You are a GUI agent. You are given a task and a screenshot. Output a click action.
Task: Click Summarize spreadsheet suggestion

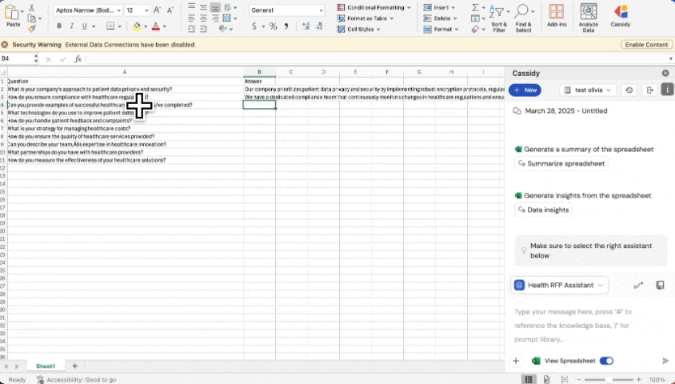(x=561, y=163)
